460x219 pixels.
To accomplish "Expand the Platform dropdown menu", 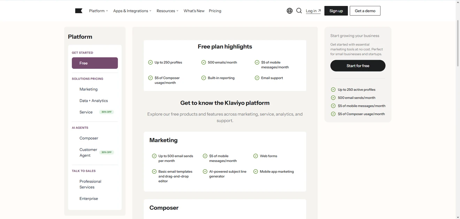I will pyautogui.click(x=98, y=11).
